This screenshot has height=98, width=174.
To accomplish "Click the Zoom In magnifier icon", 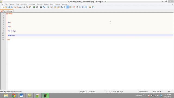I will [x=48, y=7].
